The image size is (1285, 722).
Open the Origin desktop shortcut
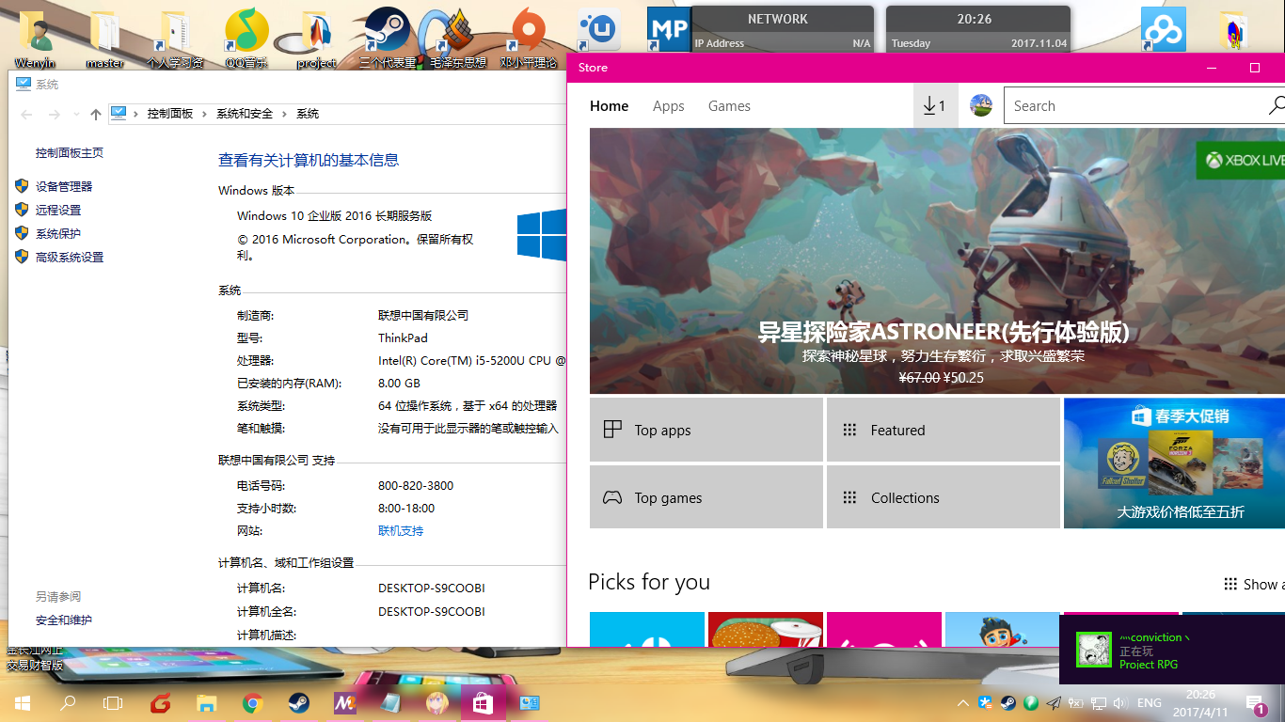[x=528, y=38]
